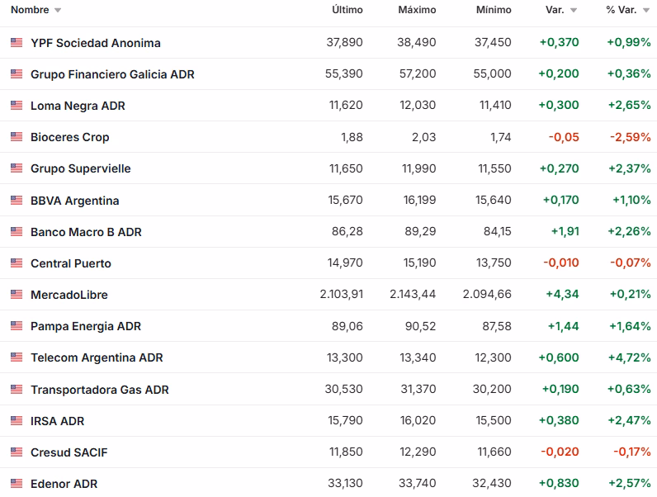Sort the table by Nombre column arrow
This screenshot has height=497, width=657.
[58, 11]
